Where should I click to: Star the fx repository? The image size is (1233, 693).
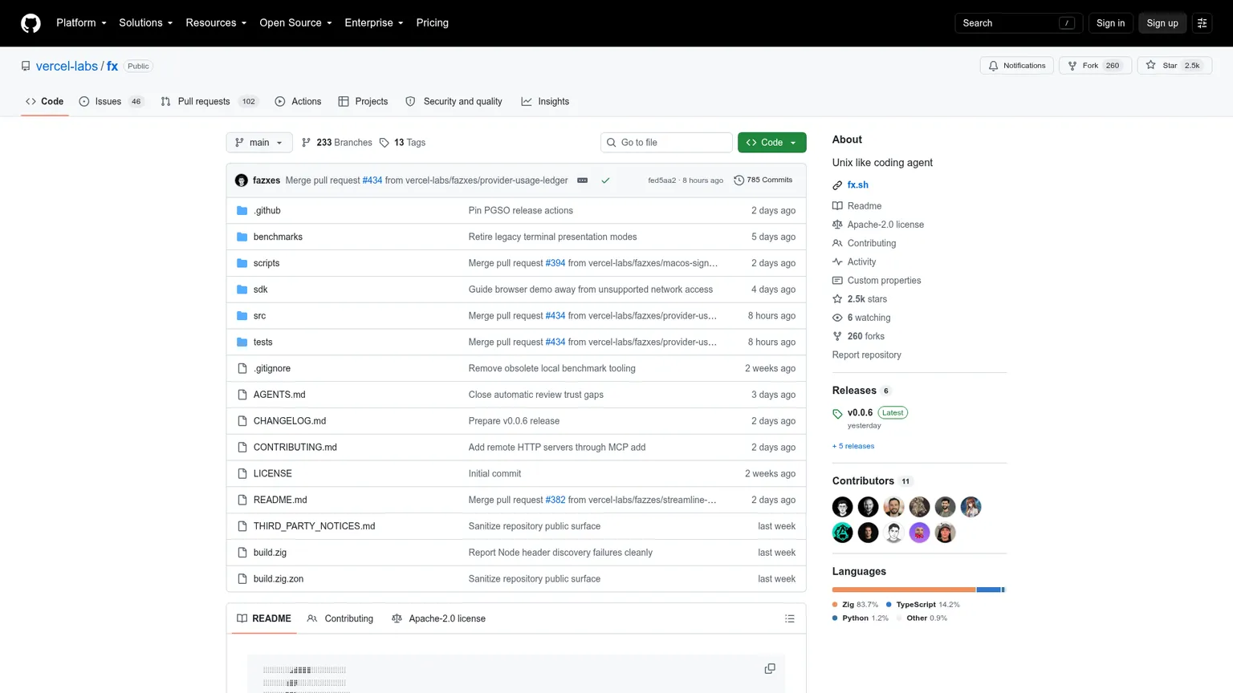1174,66
